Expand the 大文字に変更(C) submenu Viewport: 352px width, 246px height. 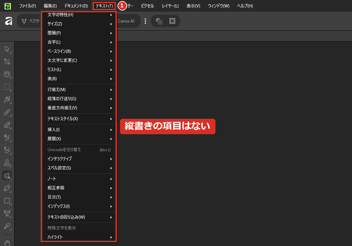tap(79, 60)
